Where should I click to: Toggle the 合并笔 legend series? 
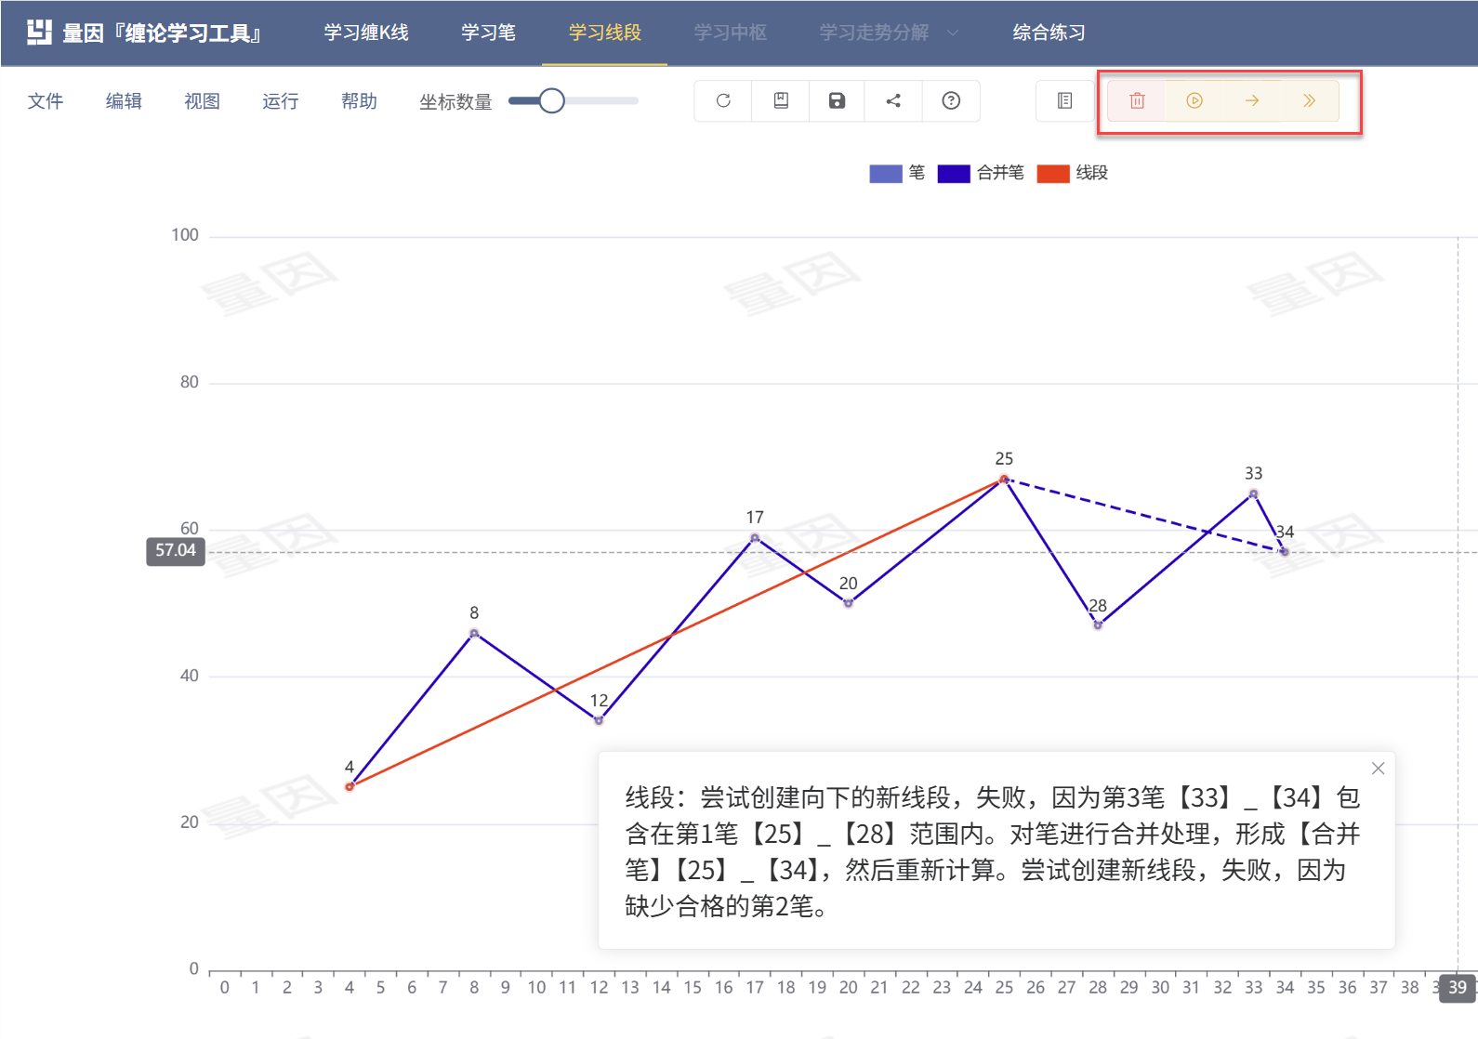(x=981, y=173)
